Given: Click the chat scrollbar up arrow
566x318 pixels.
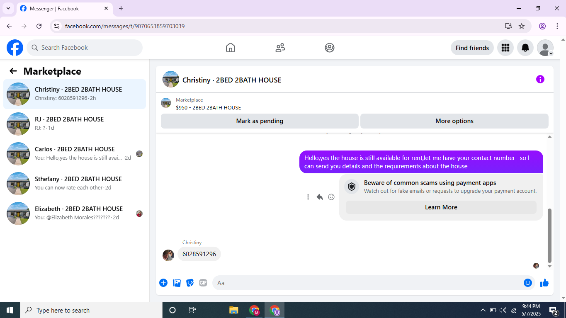Looking at the screenshot, I should (550, 137).
